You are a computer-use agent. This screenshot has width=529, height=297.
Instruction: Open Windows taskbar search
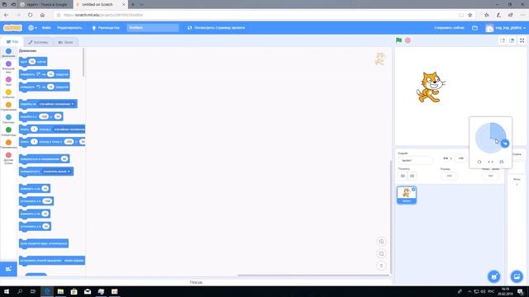[x=20, y=291]
